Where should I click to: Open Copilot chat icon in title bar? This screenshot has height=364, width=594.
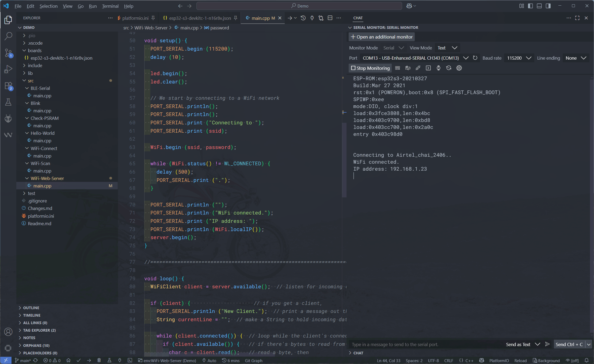point(409,6)
